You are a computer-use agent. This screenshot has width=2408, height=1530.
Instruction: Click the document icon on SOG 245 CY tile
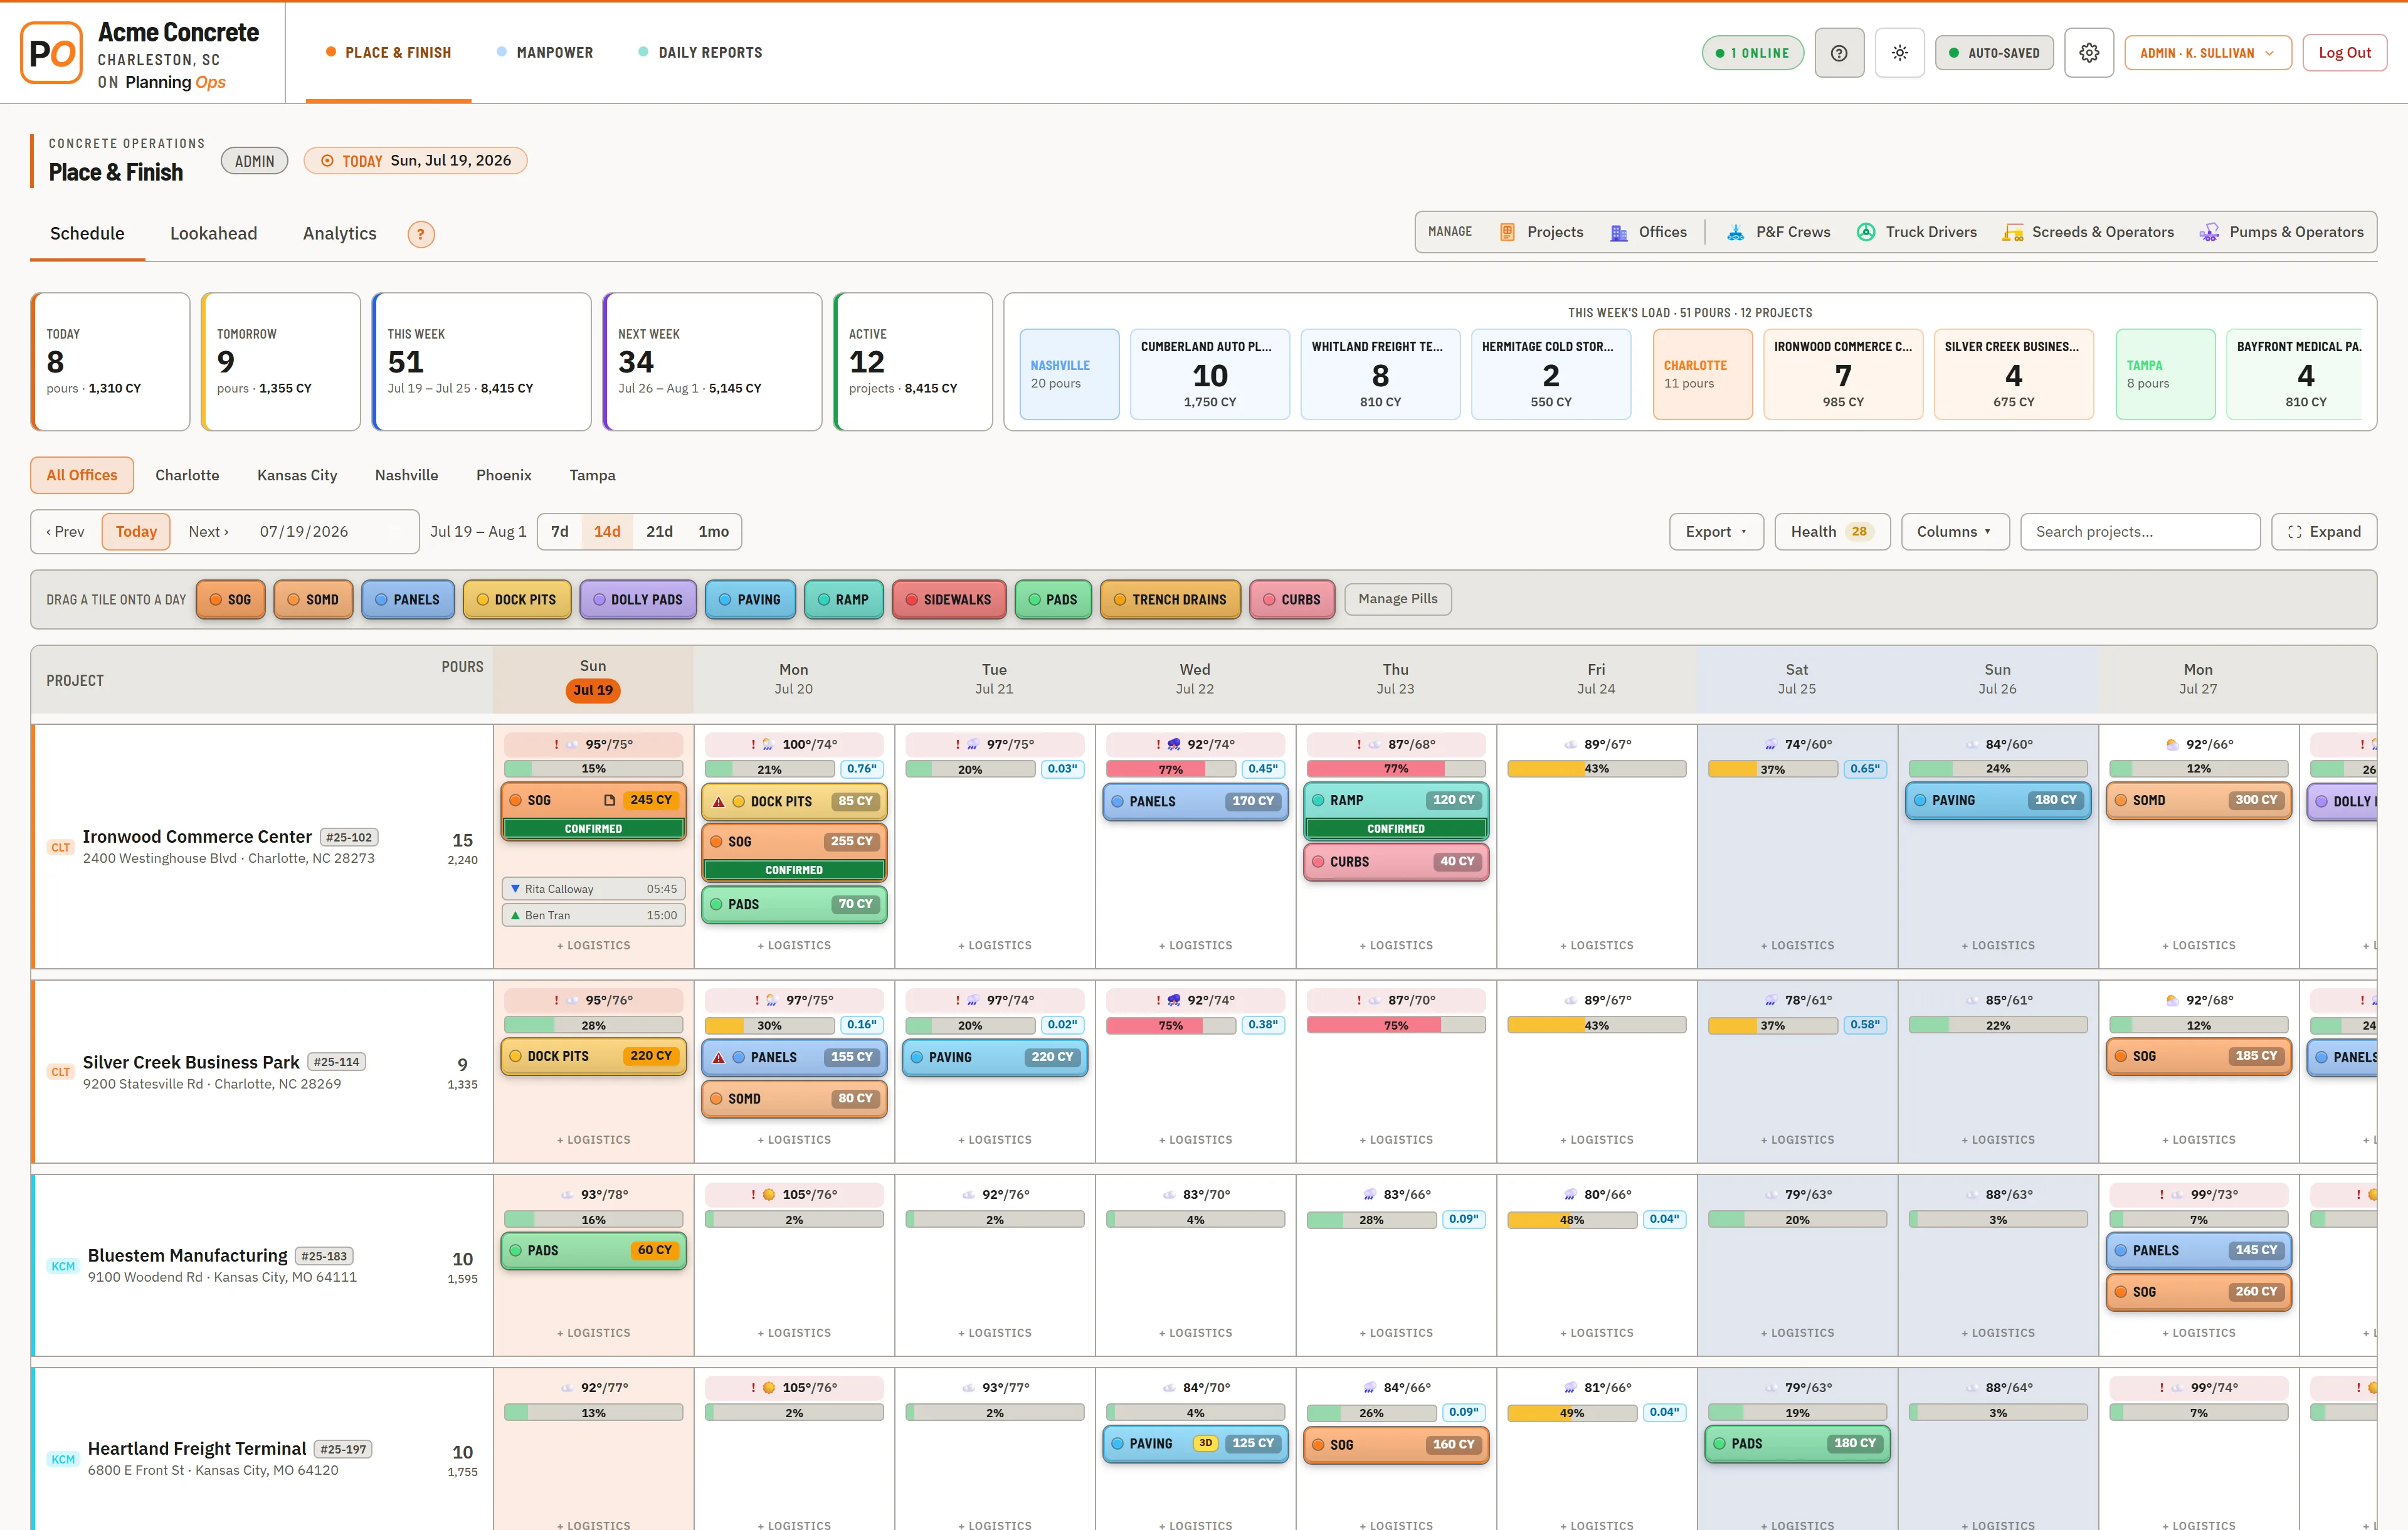click(609, 800)
